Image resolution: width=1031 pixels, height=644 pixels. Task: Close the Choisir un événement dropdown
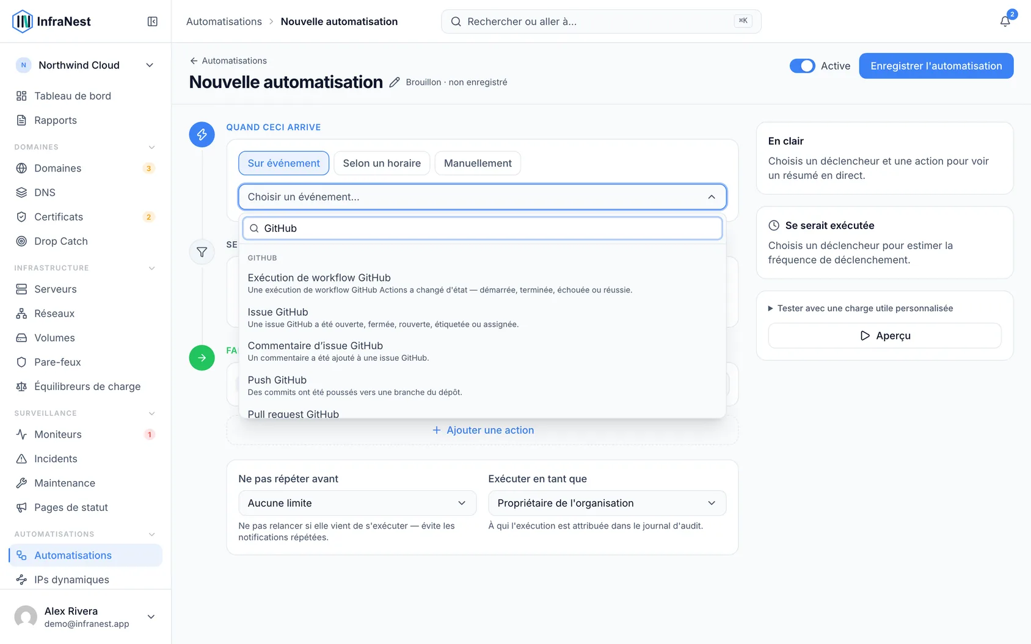click(x=482, y=197)
